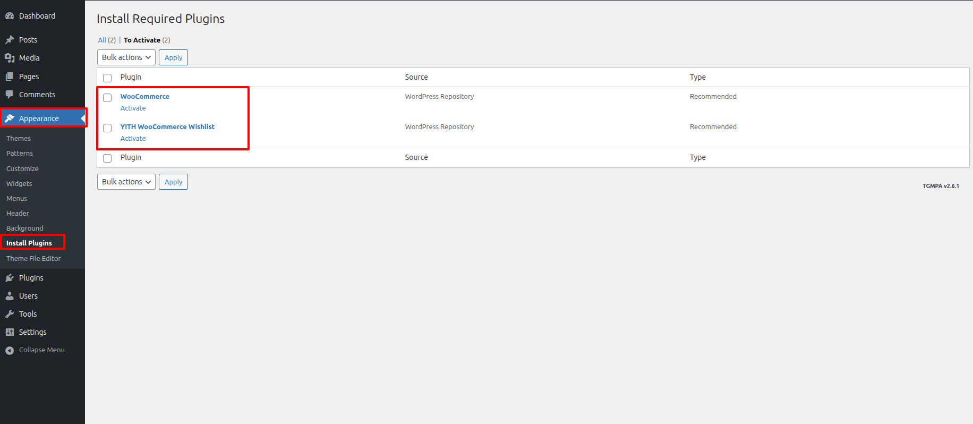Click the Collapse Menu arrow icon
This screenshot has width=973, height=424.
(x=10, y=350)
